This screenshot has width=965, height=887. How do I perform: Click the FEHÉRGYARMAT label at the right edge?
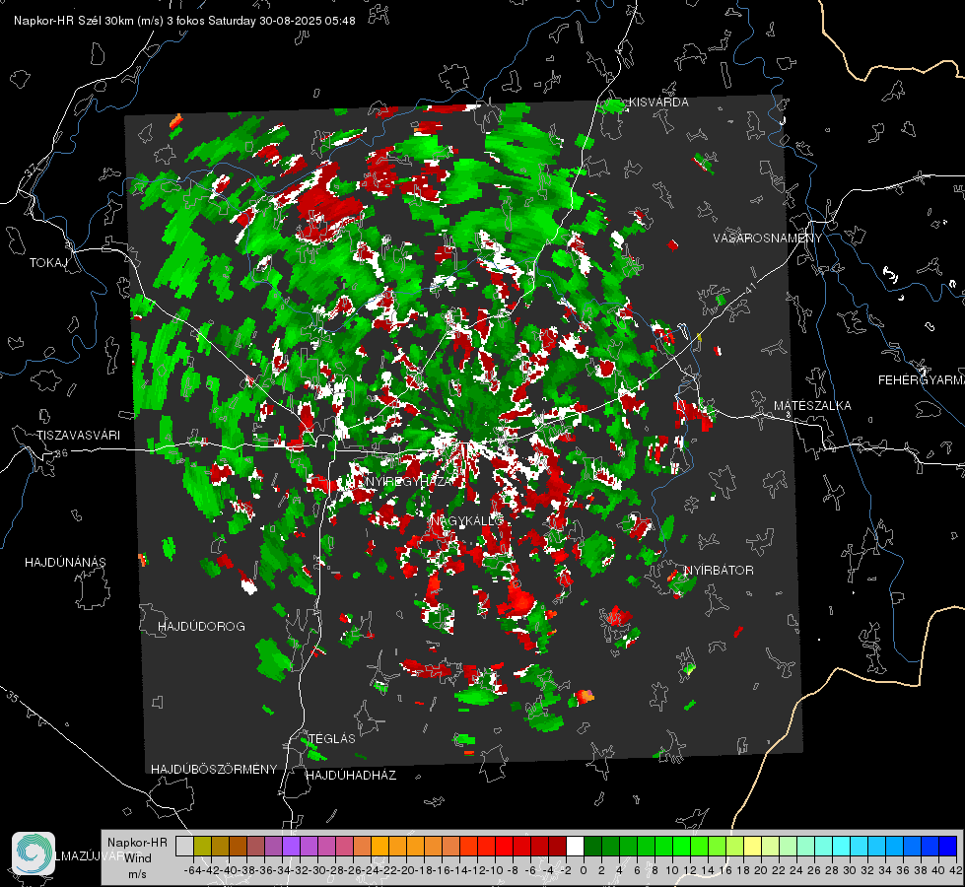tap(922, 380)
